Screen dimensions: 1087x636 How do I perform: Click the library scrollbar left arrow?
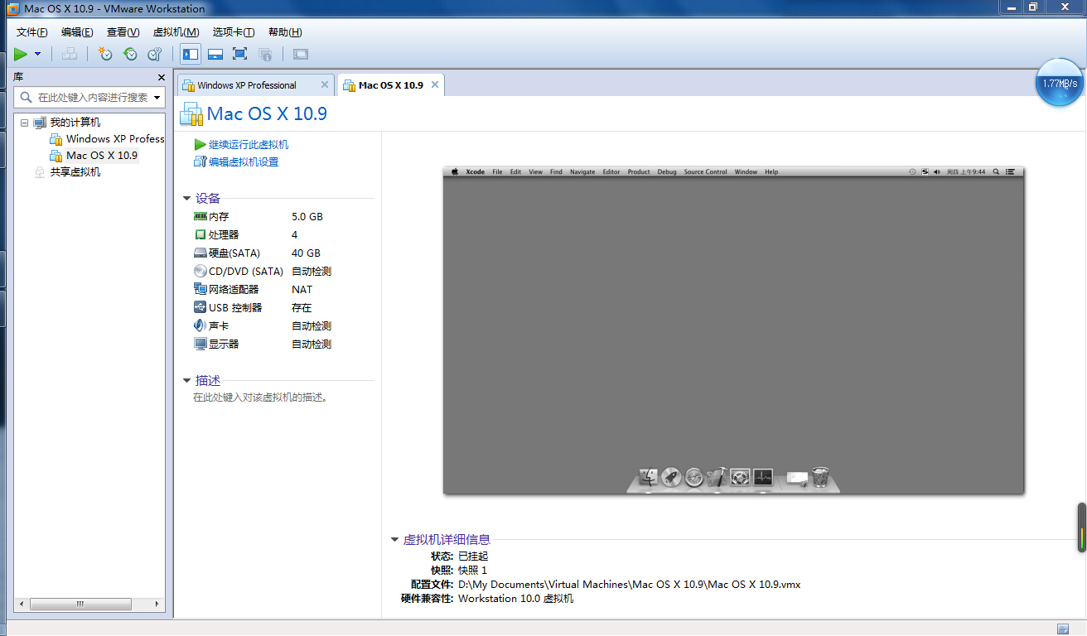(22, 605)
